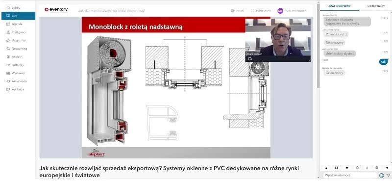Click the microphone icon beside Karol Reinach
Image resolution: width=392 pixels, height=181 pixels.
click(247, 54)
